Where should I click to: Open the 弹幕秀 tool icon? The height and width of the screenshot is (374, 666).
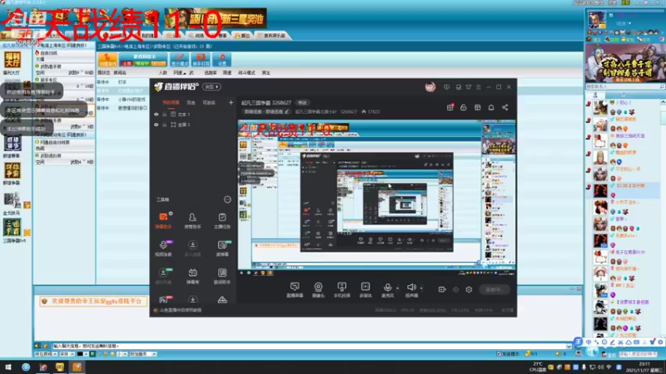[192, 276]
